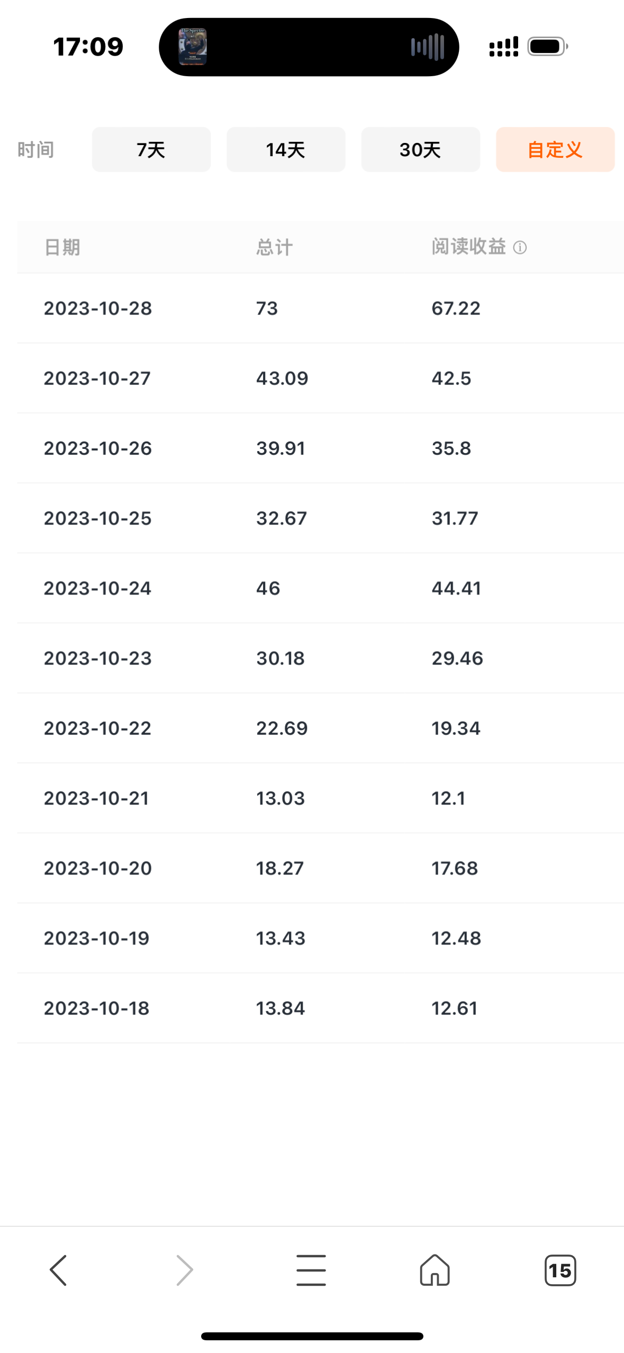Viewport: 624px width, 1353px height.
Task: Select the 2023-10-18 row
Action: point(320,1008)
